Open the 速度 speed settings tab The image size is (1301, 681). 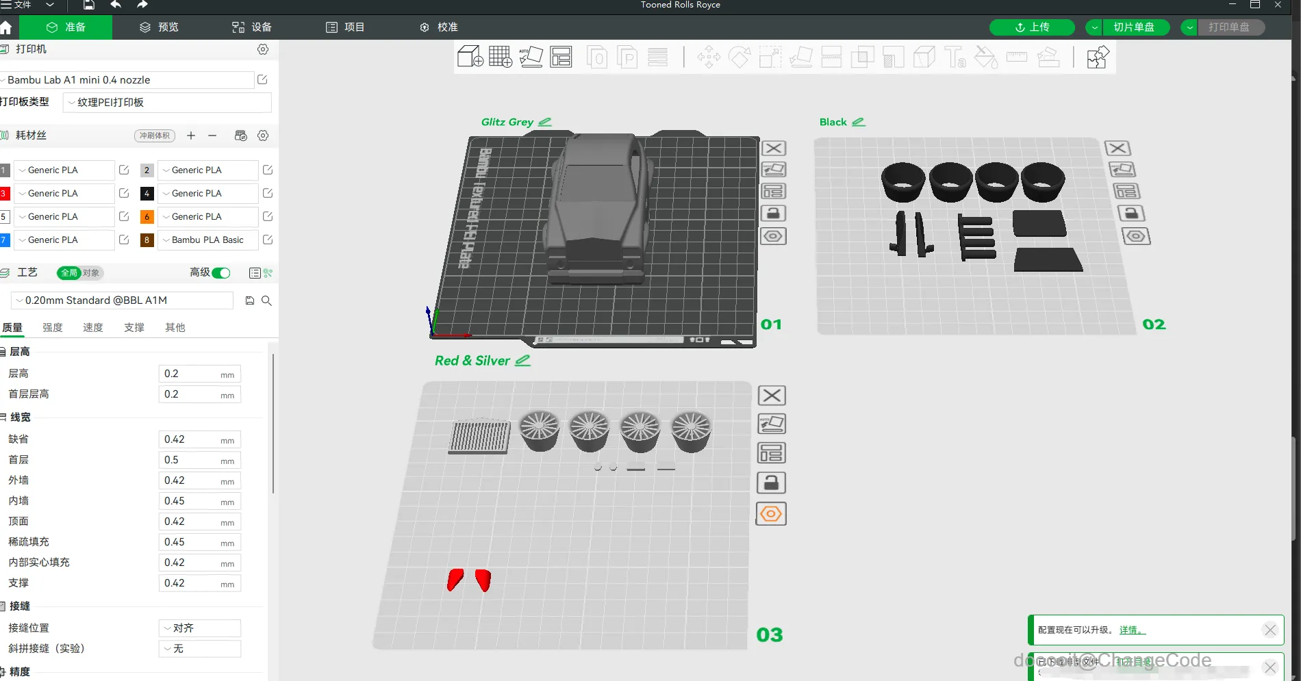(93, 328)
